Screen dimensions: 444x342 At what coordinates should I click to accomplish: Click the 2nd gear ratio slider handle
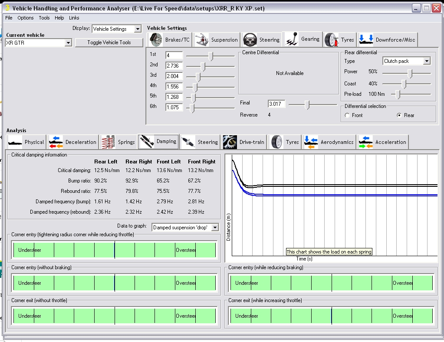click(203, 66)
